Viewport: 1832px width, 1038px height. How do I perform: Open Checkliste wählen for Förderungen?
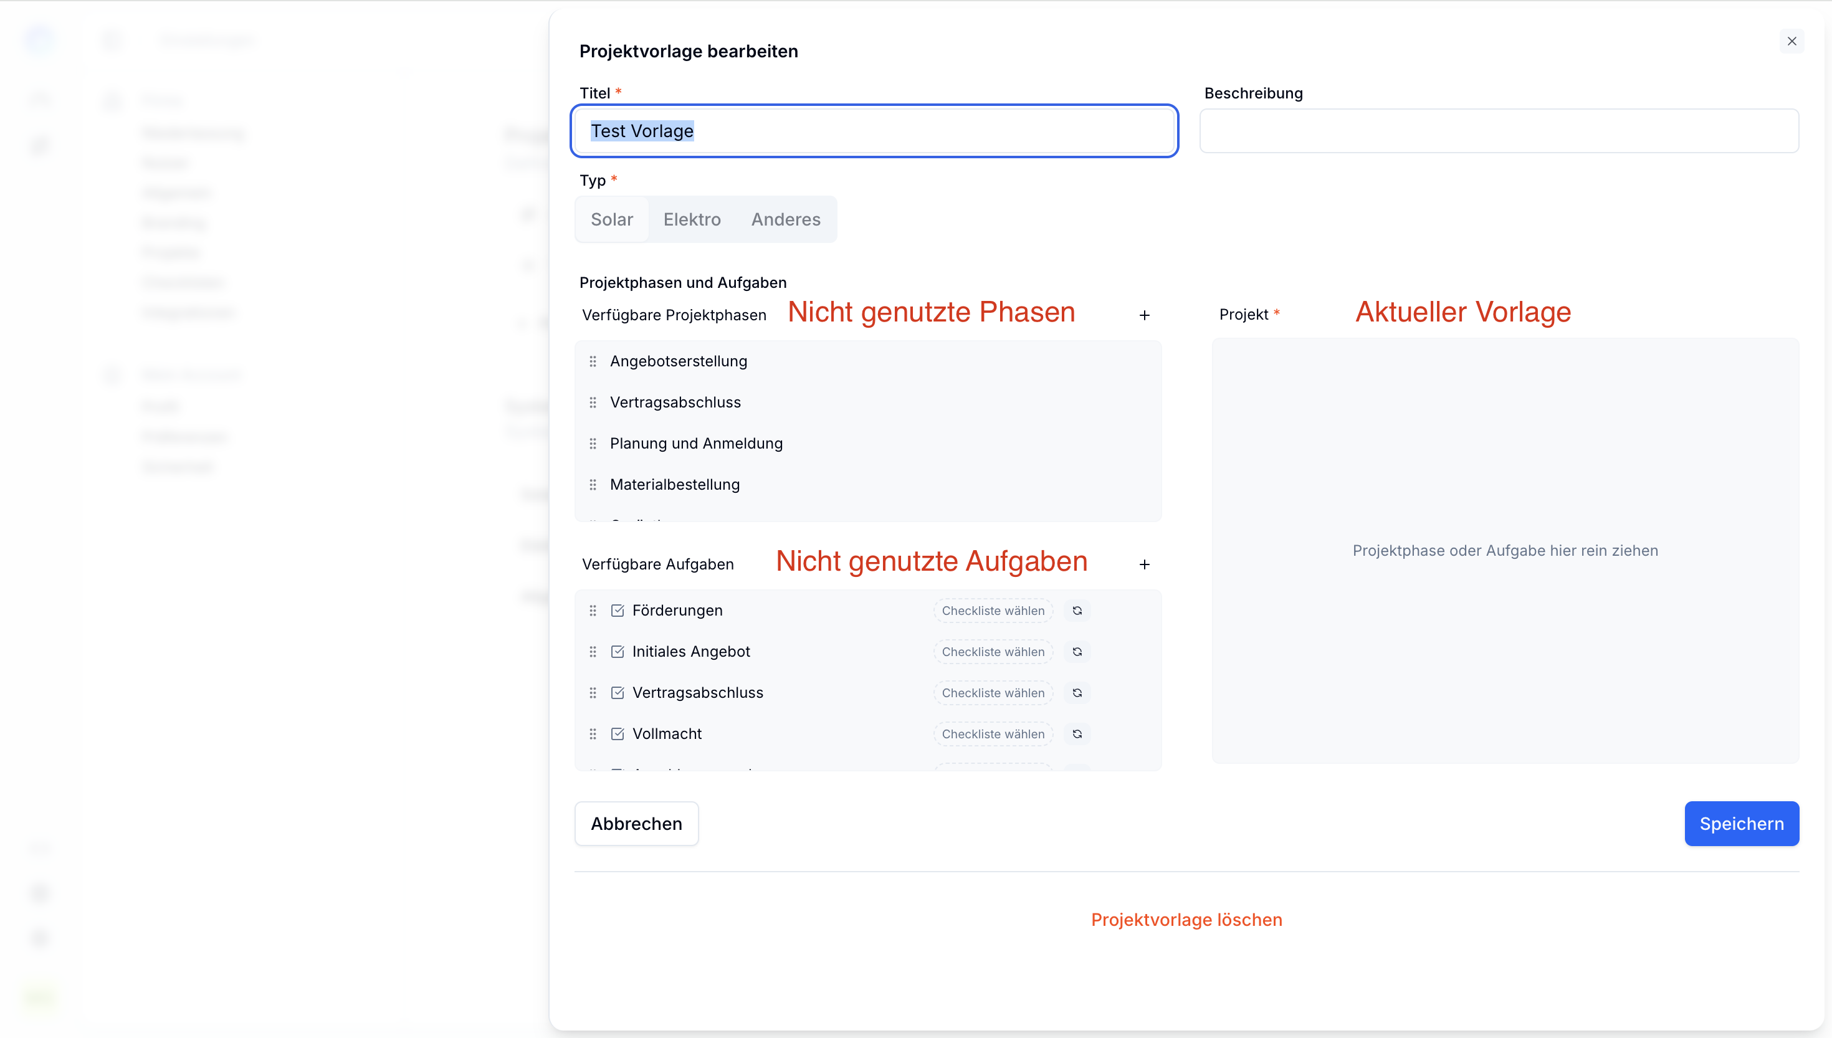tap(992, 611)
